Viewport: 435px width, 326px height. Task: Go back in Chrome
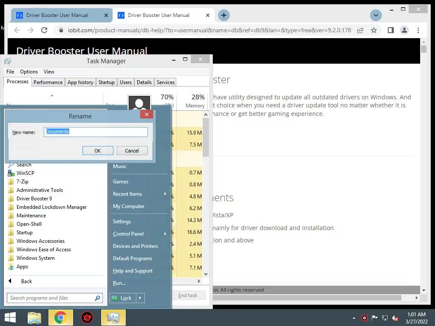17,30
